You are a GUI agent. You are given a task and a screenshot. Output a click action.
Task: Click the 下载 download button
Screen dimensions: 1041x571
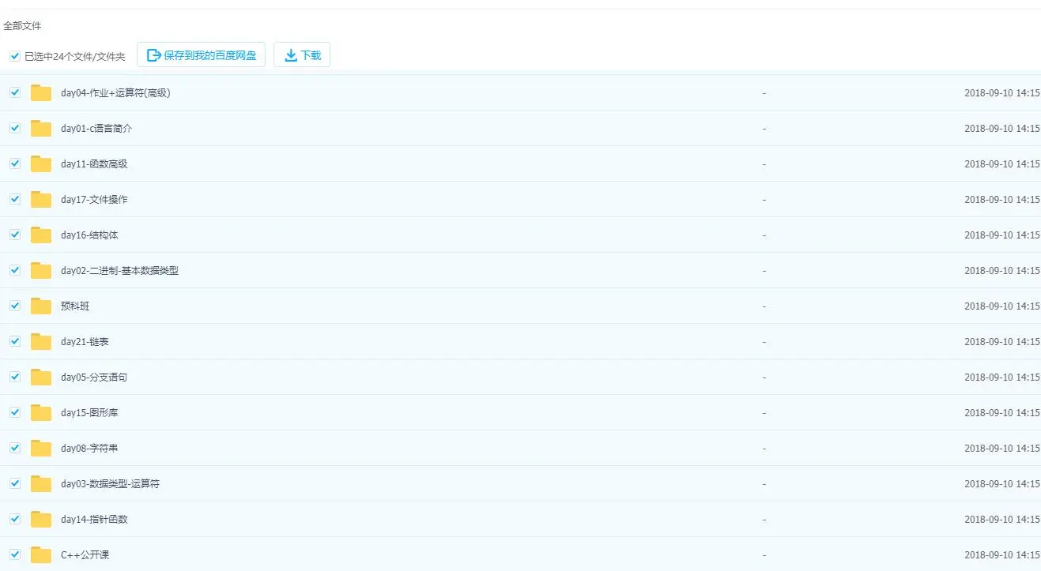coord(302,54)
